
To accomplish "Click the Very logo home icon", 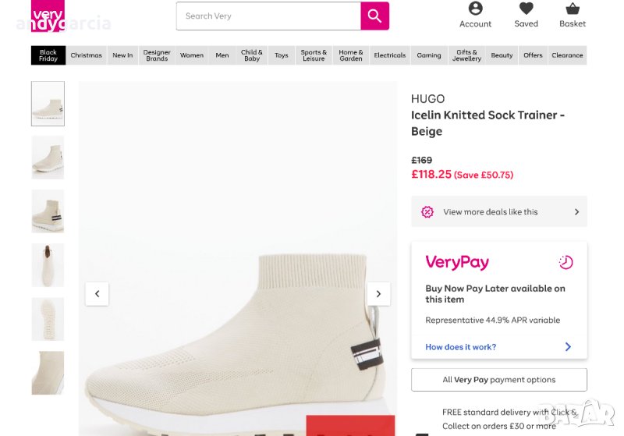I will click(x=48, y=15).
